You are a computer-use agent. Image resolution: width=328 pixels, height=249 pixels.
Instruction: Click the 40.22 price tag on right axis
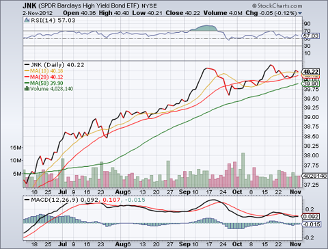click(x=311, y=72)
